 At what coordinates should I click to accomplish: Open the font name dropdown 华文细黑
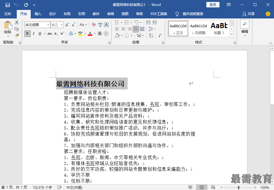coord(48,25)
